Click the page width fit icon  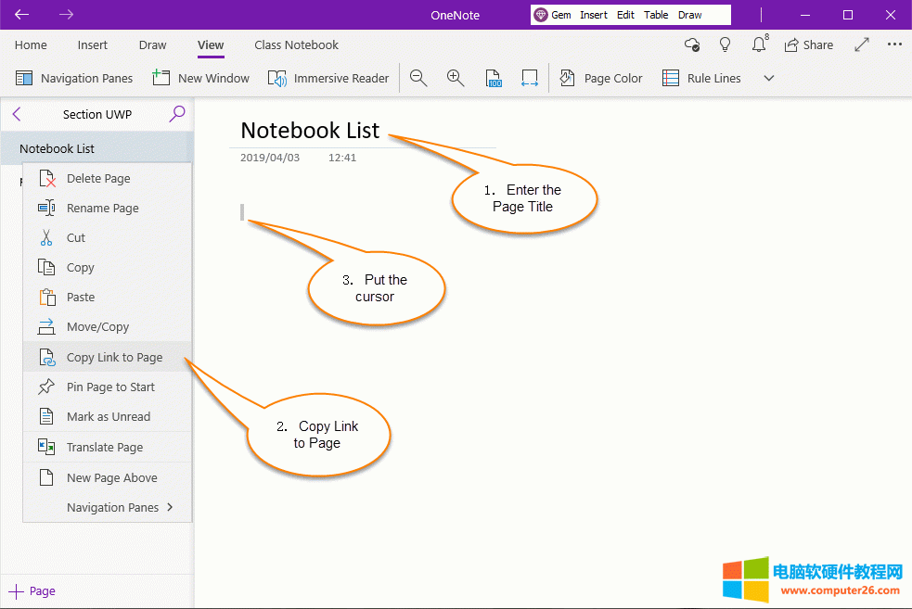click(530, 79)
